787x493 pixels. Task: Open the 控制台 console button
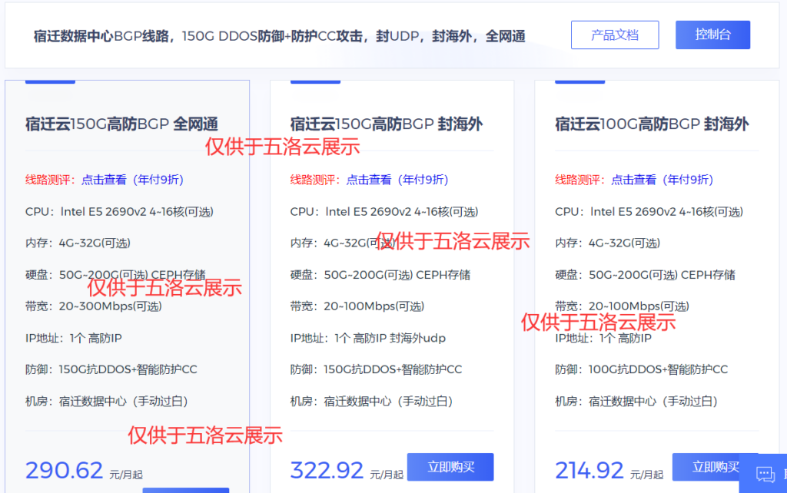712,35
